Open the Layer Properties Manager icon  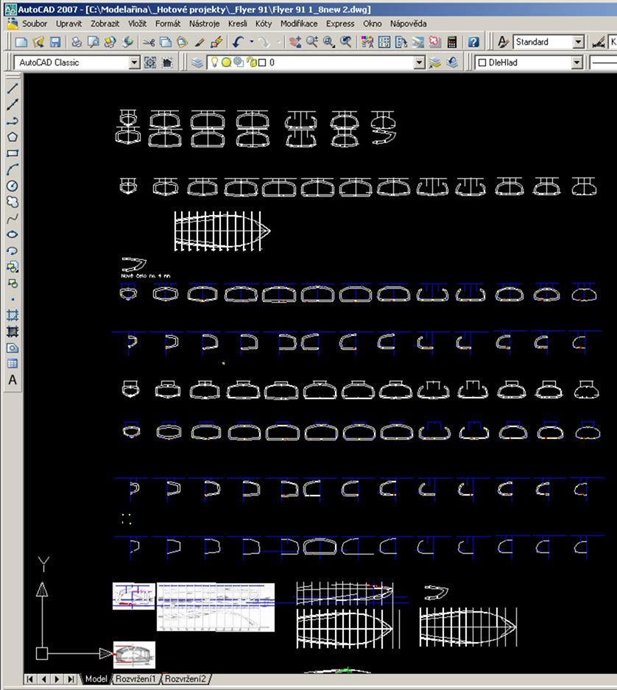coord(197,63)
